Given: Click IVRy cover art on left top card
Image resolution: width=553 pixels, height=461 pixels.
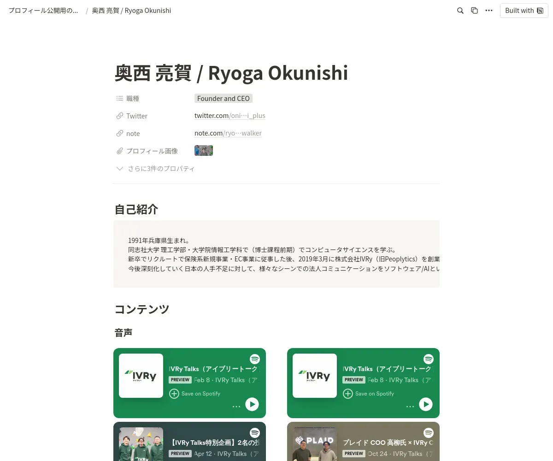Looking at the screenshot, I should 141,376.
